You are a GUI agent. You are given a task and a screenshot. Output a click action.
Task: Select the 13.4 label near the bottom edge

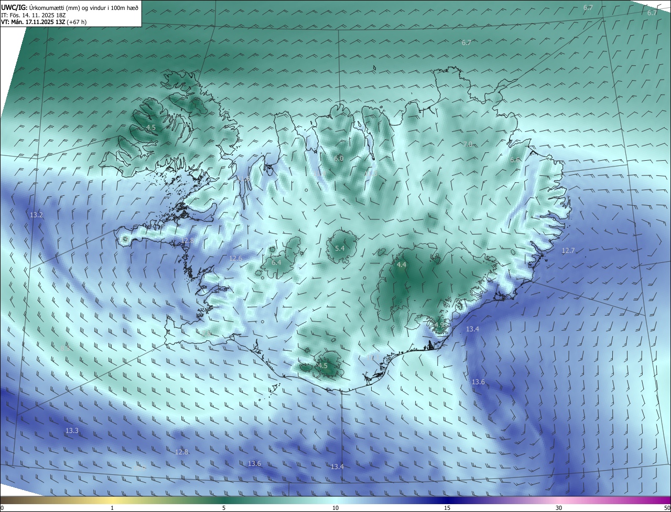[x=337, y=466]
